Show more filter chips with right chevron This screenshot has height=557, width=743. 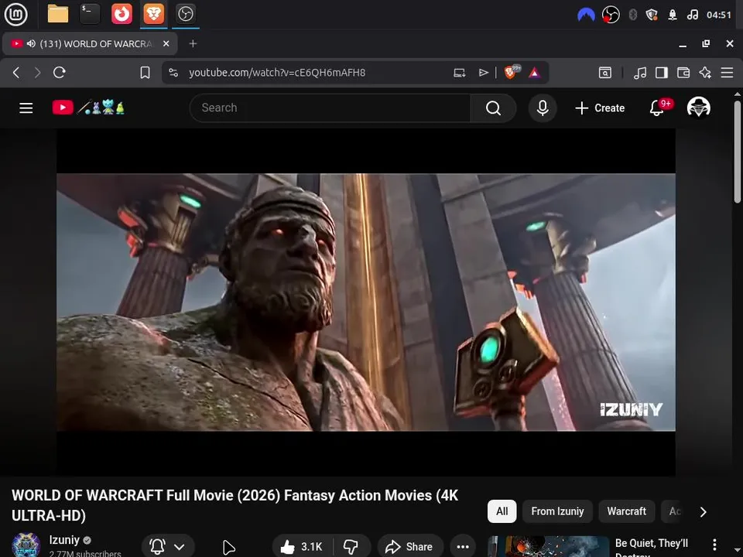coord(704,512)
